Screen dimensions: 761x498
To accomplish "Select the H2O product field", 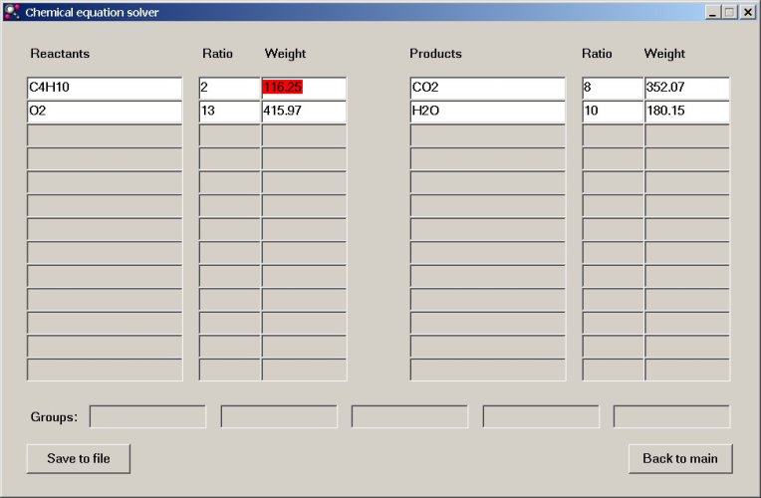I will [488, 112].
